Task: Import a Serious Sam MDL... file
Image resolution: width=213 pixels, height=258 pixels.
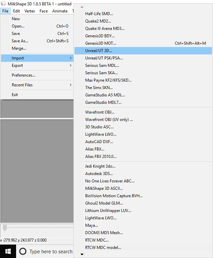Action: click(x=143, y=65)
